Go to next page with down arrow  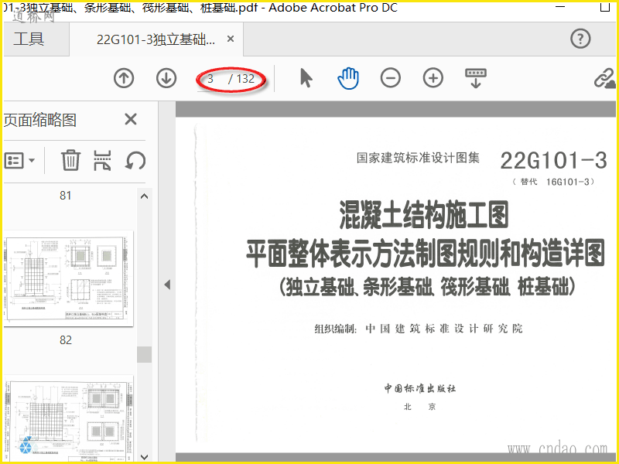click(166, 78)
